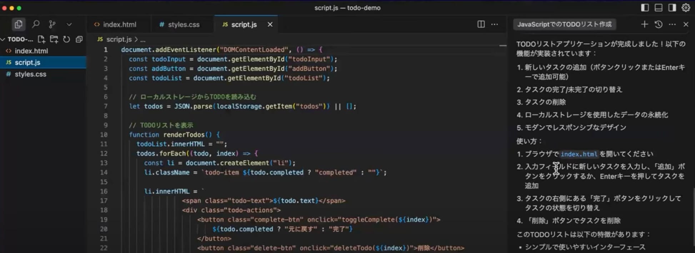
Task: Split the editor to the right
Action: tap(481, 24)
